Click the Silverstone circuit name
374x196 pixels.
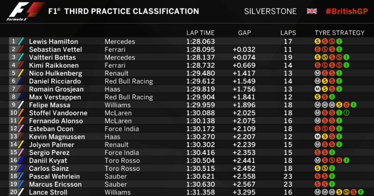tap(270, 11)
